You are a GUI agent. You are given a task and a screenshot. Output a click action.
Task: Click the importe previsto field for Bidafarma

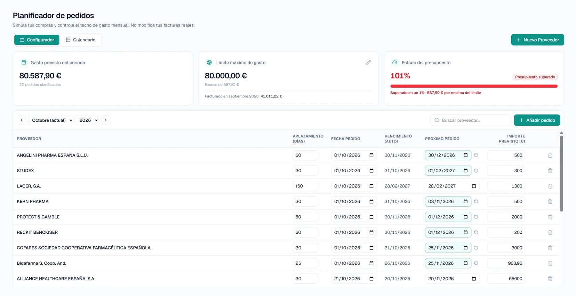coord(506,263)
